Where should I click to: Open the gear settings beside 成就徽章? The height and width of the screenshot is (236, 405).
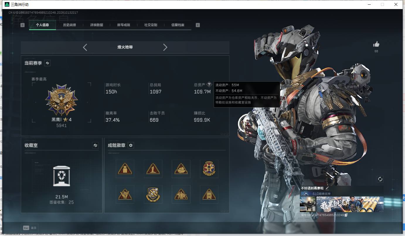[x=131, y=145]
